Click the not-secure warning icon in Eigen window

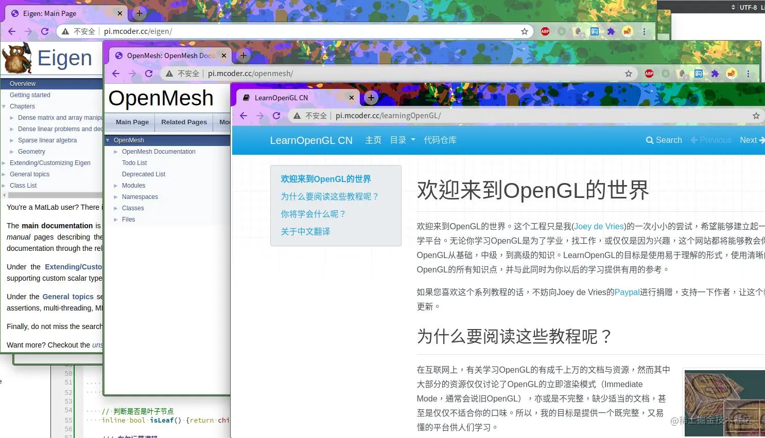[x=65, y=31]
